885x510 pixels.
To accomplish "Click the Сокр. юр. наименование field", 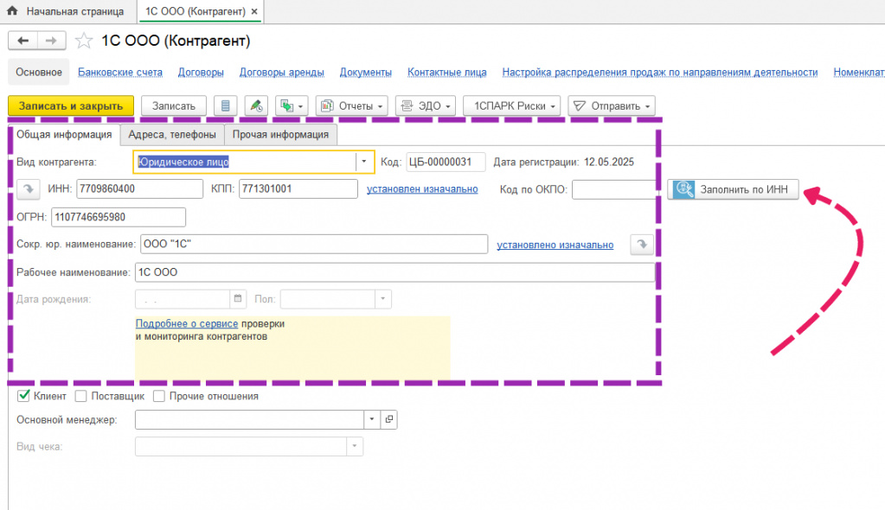I will point(314,244).
